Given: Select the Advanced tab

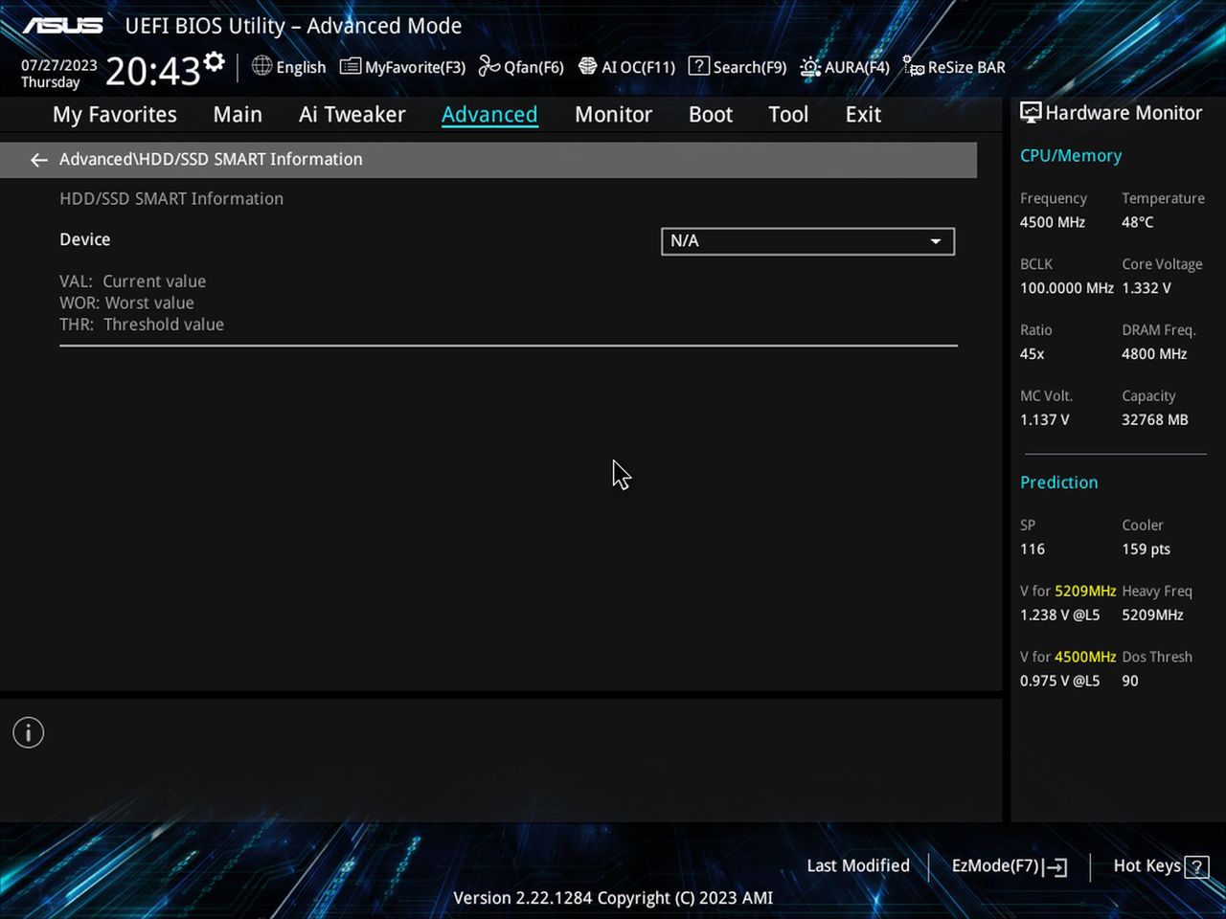Looking at the screenshot, I should (x=489, y=115).
